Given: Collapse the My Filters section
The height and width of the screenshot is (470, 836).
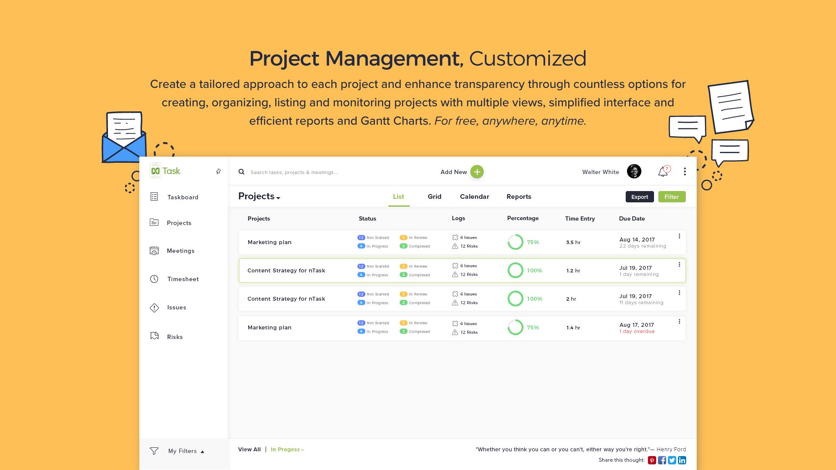Looking at the screenshot, I should 202,452.
